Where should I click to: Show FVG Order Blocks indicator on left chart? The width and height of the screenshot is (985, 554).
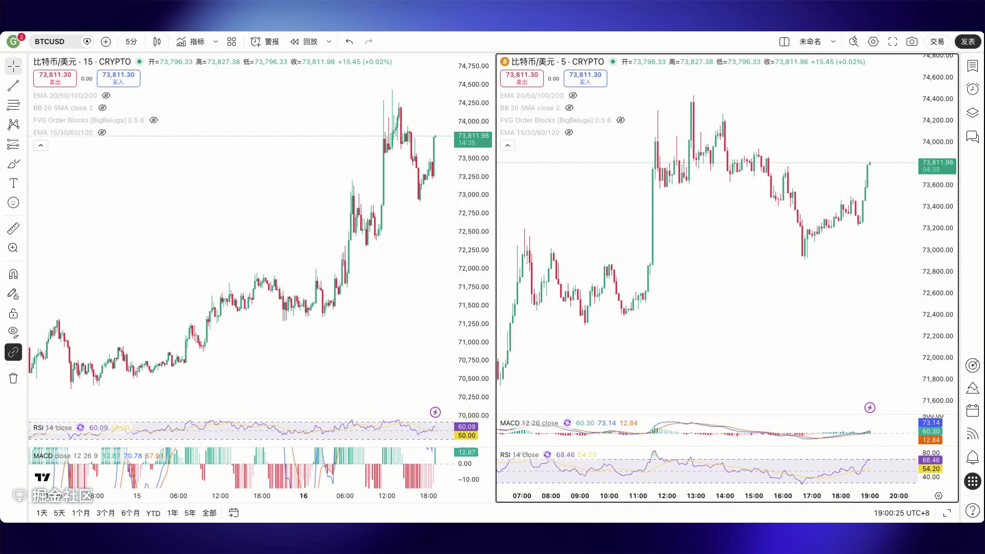(x=153, y=120)
